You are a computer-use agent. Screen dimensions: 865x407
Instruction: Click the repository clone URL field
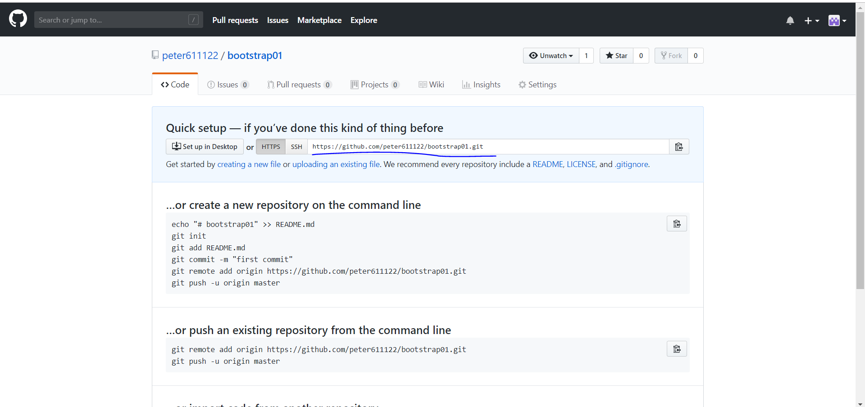(488, 147)
